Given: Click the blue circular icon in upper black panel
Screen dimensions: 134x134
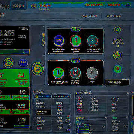Looking at the screenshot, I should click(x=59, y=41).
